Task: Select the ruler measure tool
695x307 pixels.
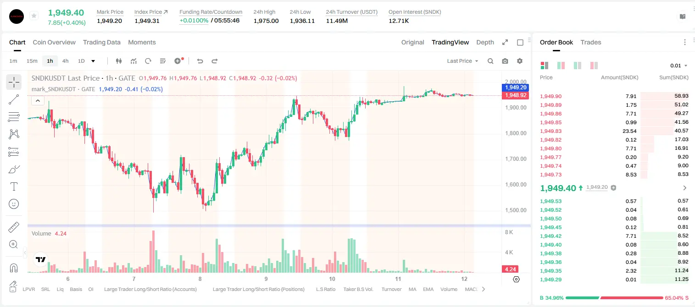Action: [x=14, y=227]
